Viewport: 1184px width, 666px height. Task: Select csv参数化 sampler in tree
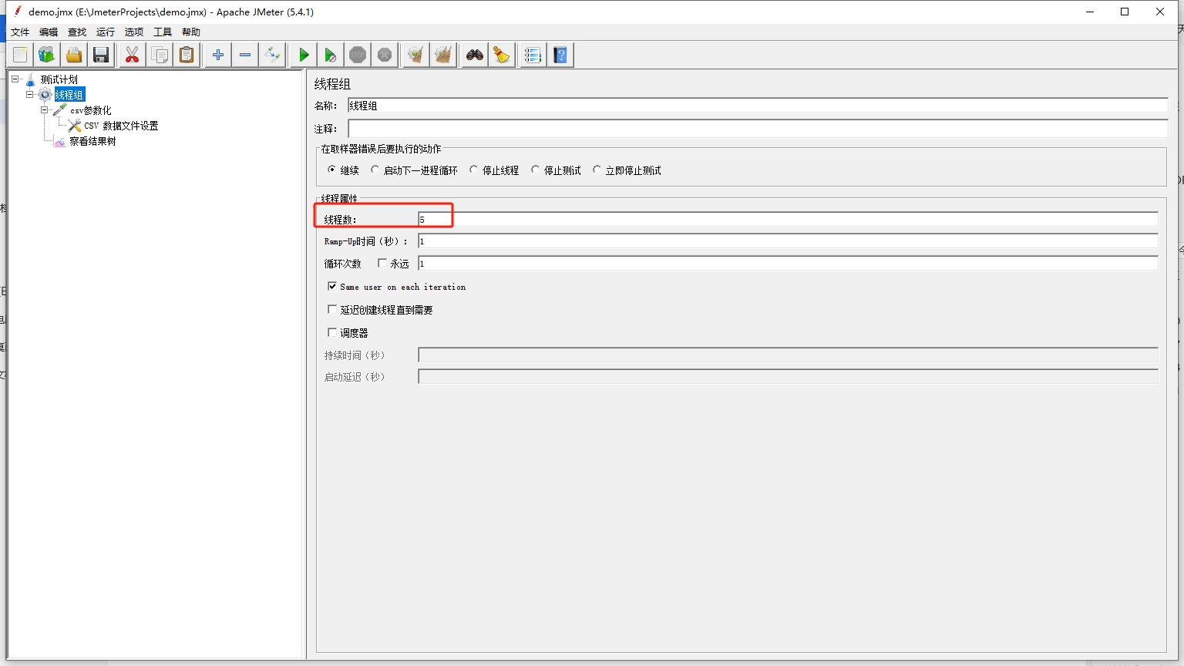point(91,110)
